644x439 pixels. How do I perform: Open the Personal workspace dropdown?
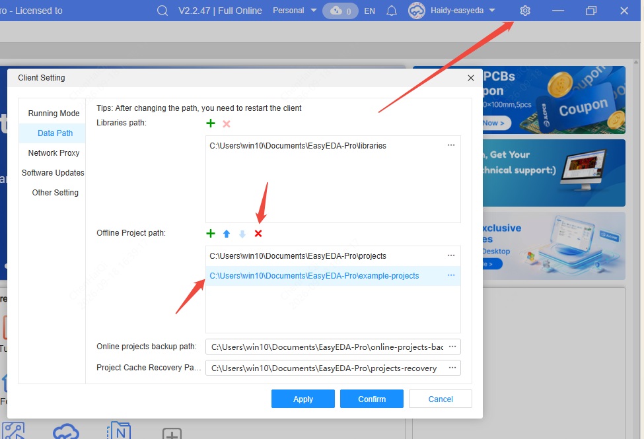pos(295,11)
